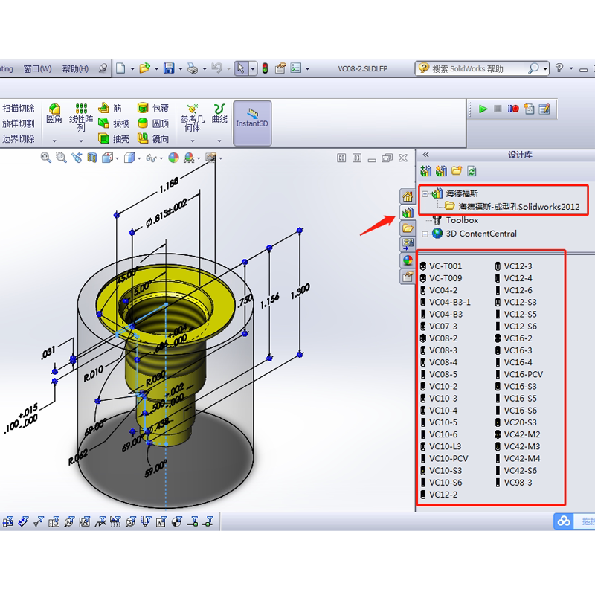The height and width of the screenshot is (595, 595).
Task: Click the Previous View icon
Action: pyautogui.click(x=77, y=158)
